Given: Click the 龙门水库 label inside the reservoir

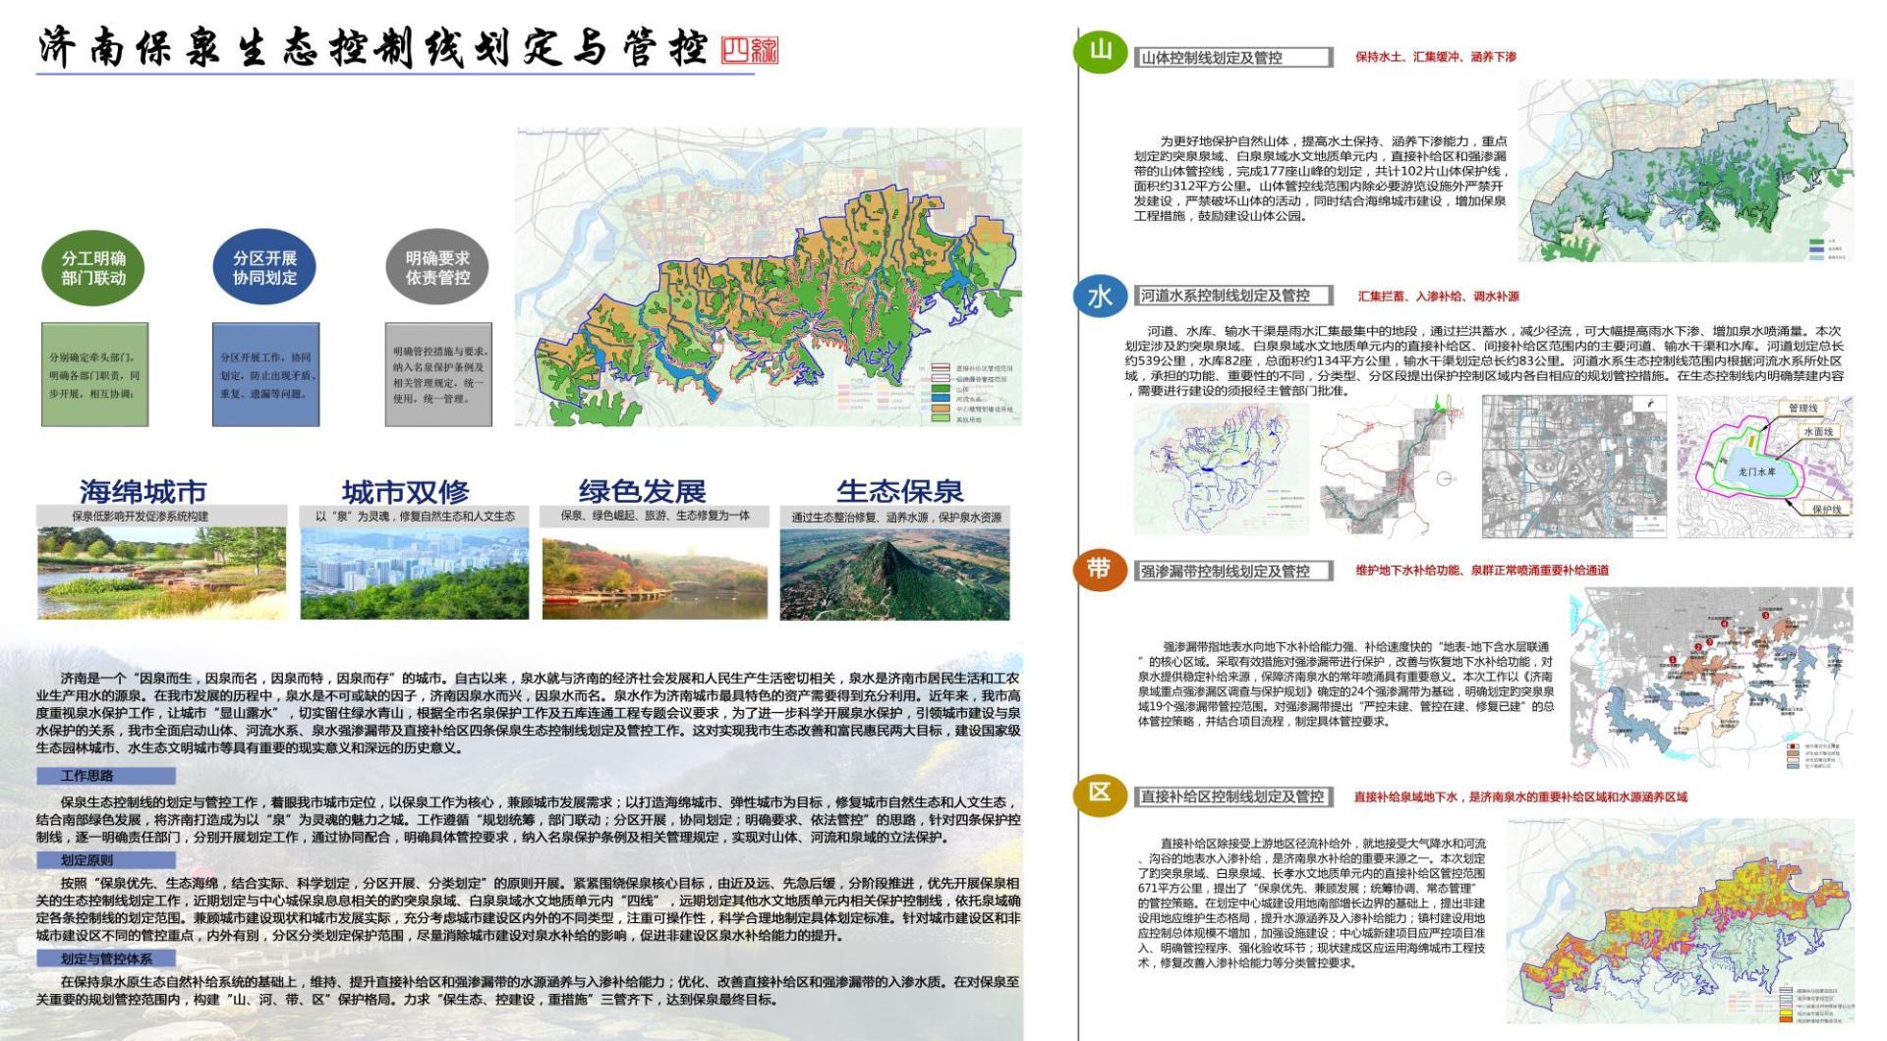Looking at the screenshot, I should click(x=1757, y=472).
